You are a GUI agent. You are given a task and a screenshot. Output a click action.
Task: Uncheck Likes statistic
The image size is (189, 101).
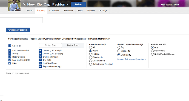pyautogui.click(x=10, y=63)
